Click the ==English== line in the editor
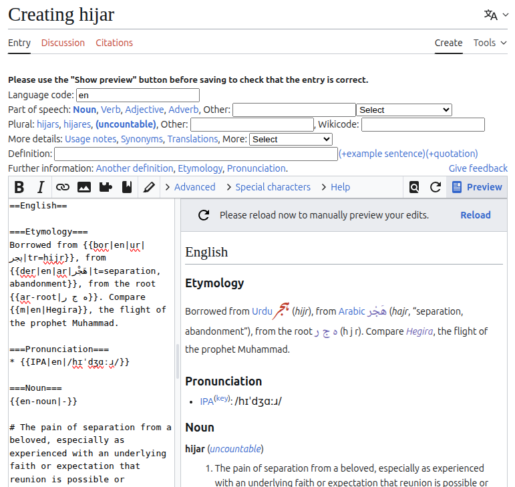The height and width of the screenshot is (487, 515). point(39,206)
